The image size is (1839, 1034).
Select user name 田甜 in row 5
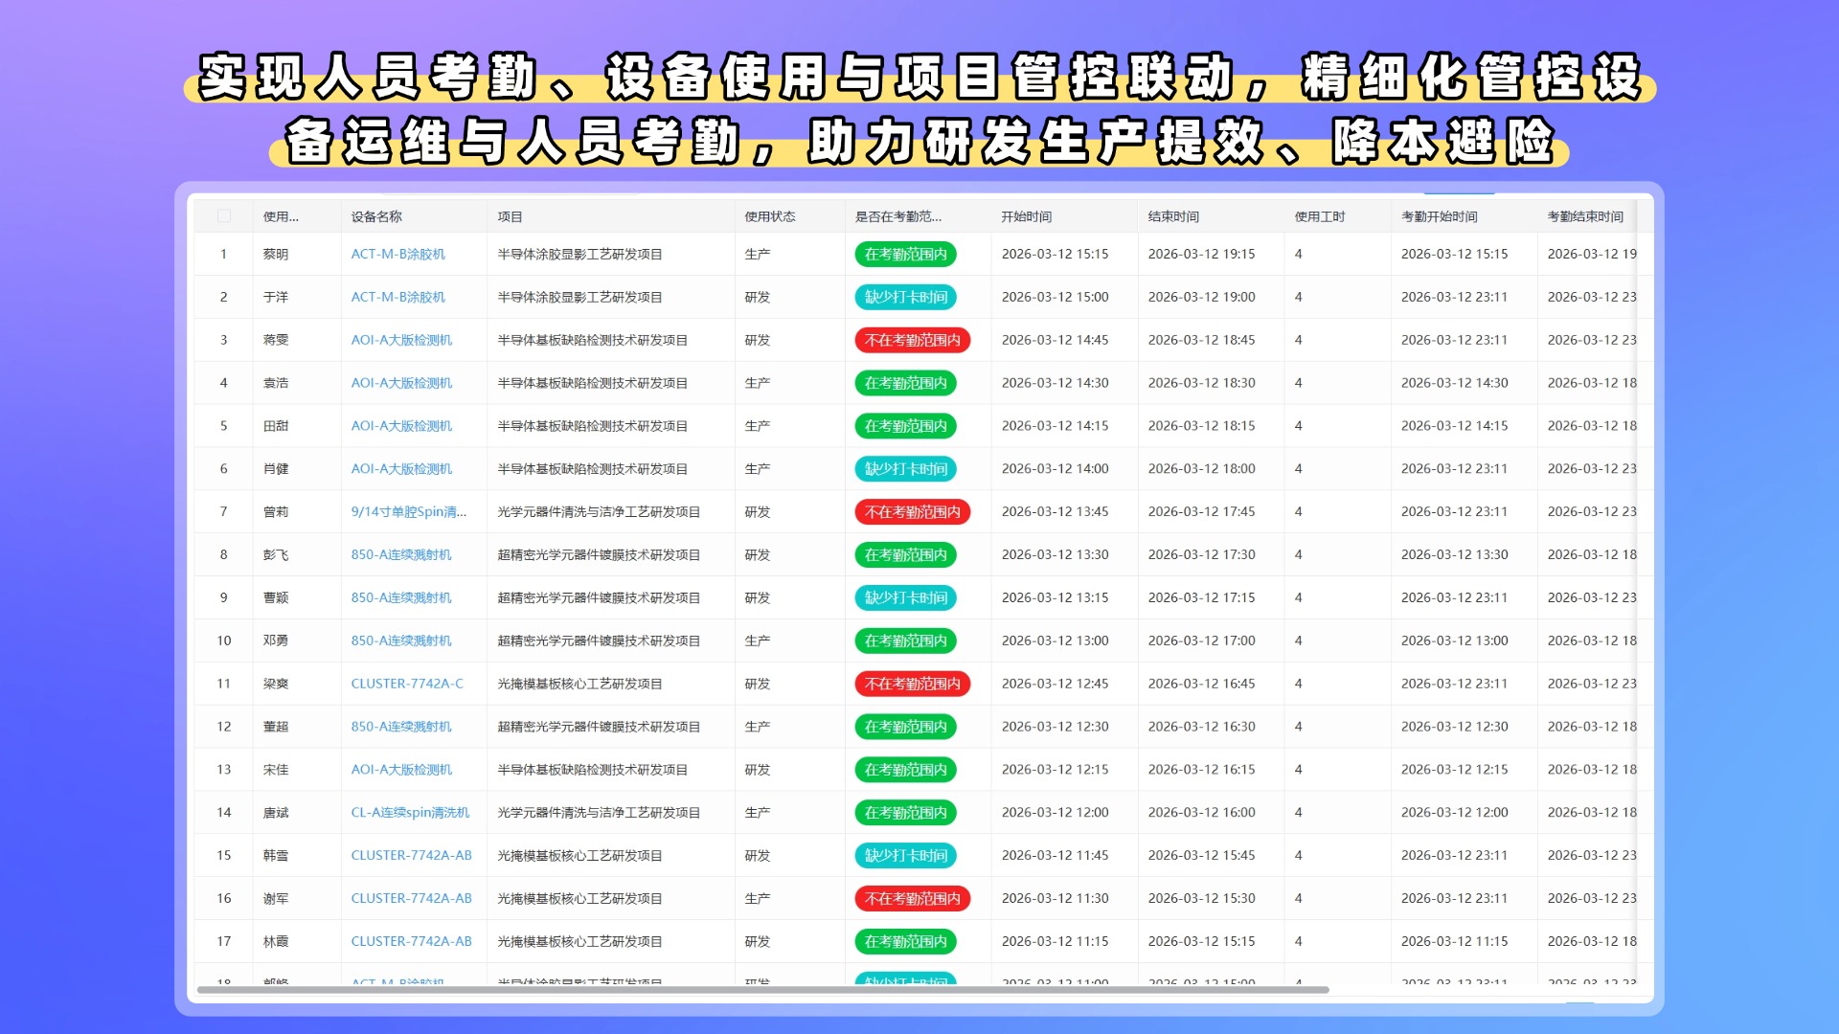pyautogui.click(x=276, y=426)
